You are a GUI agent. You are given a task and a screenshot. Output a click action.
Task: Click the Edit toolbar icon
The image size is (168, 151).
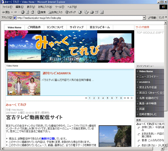97,12
